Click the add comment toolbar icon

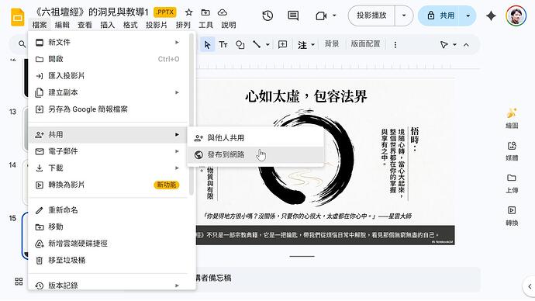282,44
